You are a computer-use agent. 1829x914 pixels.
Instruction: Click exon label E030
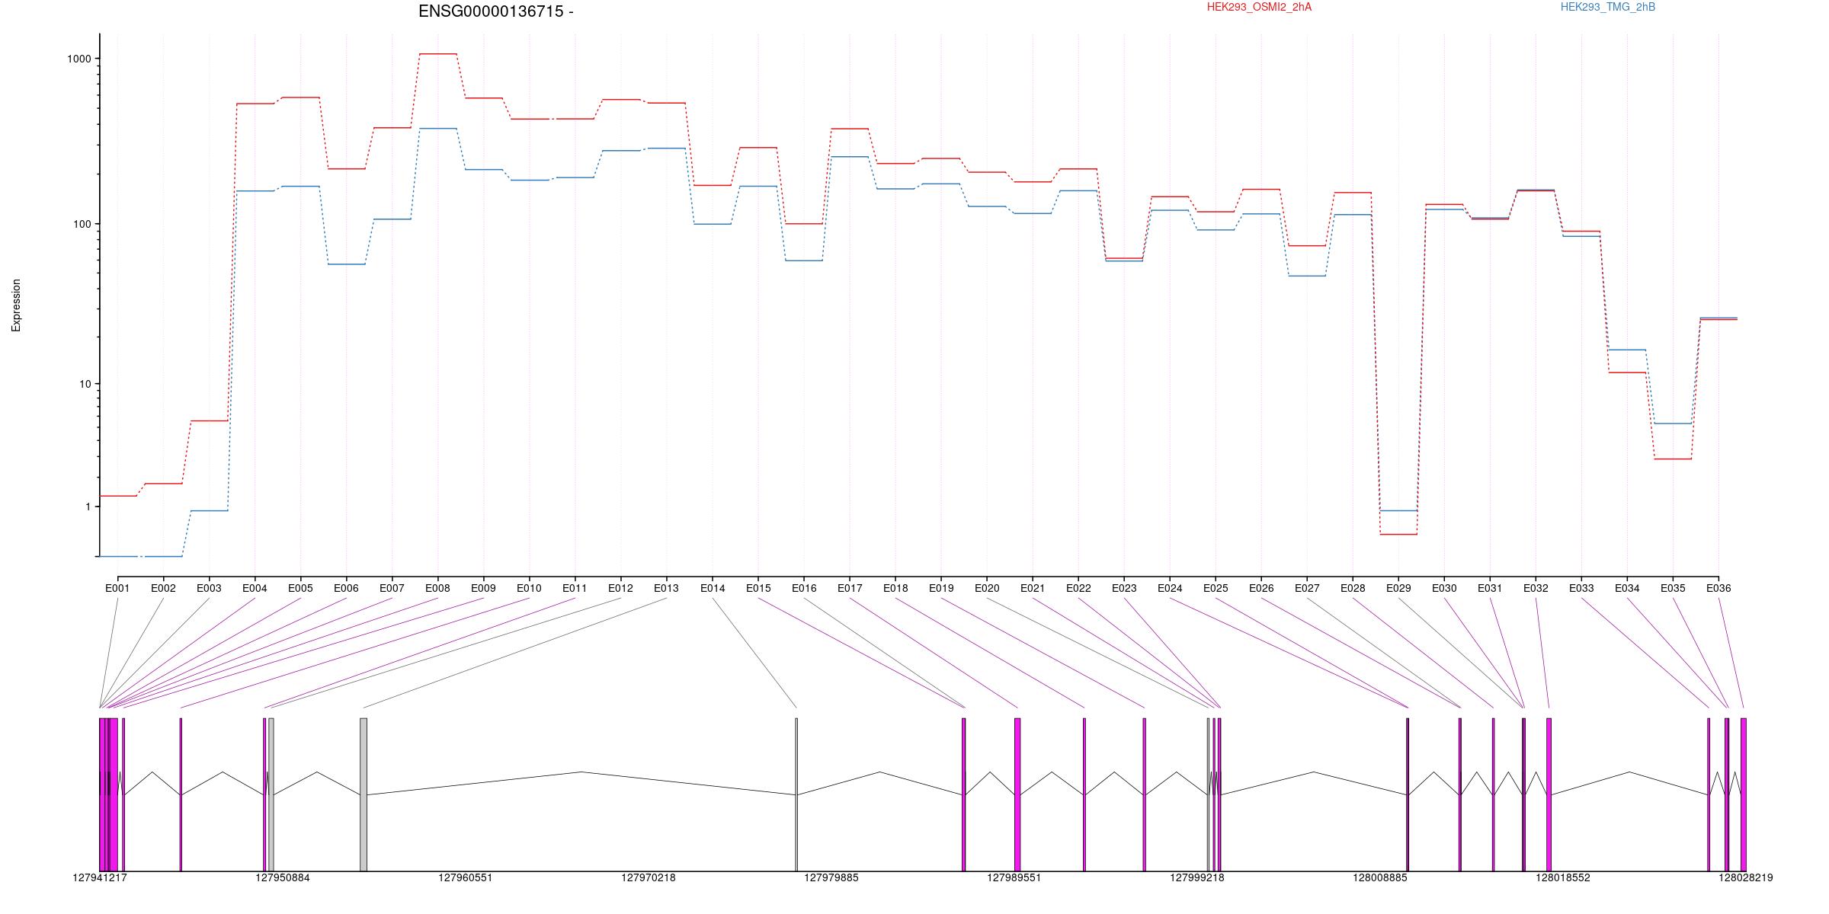(1444, 588)
